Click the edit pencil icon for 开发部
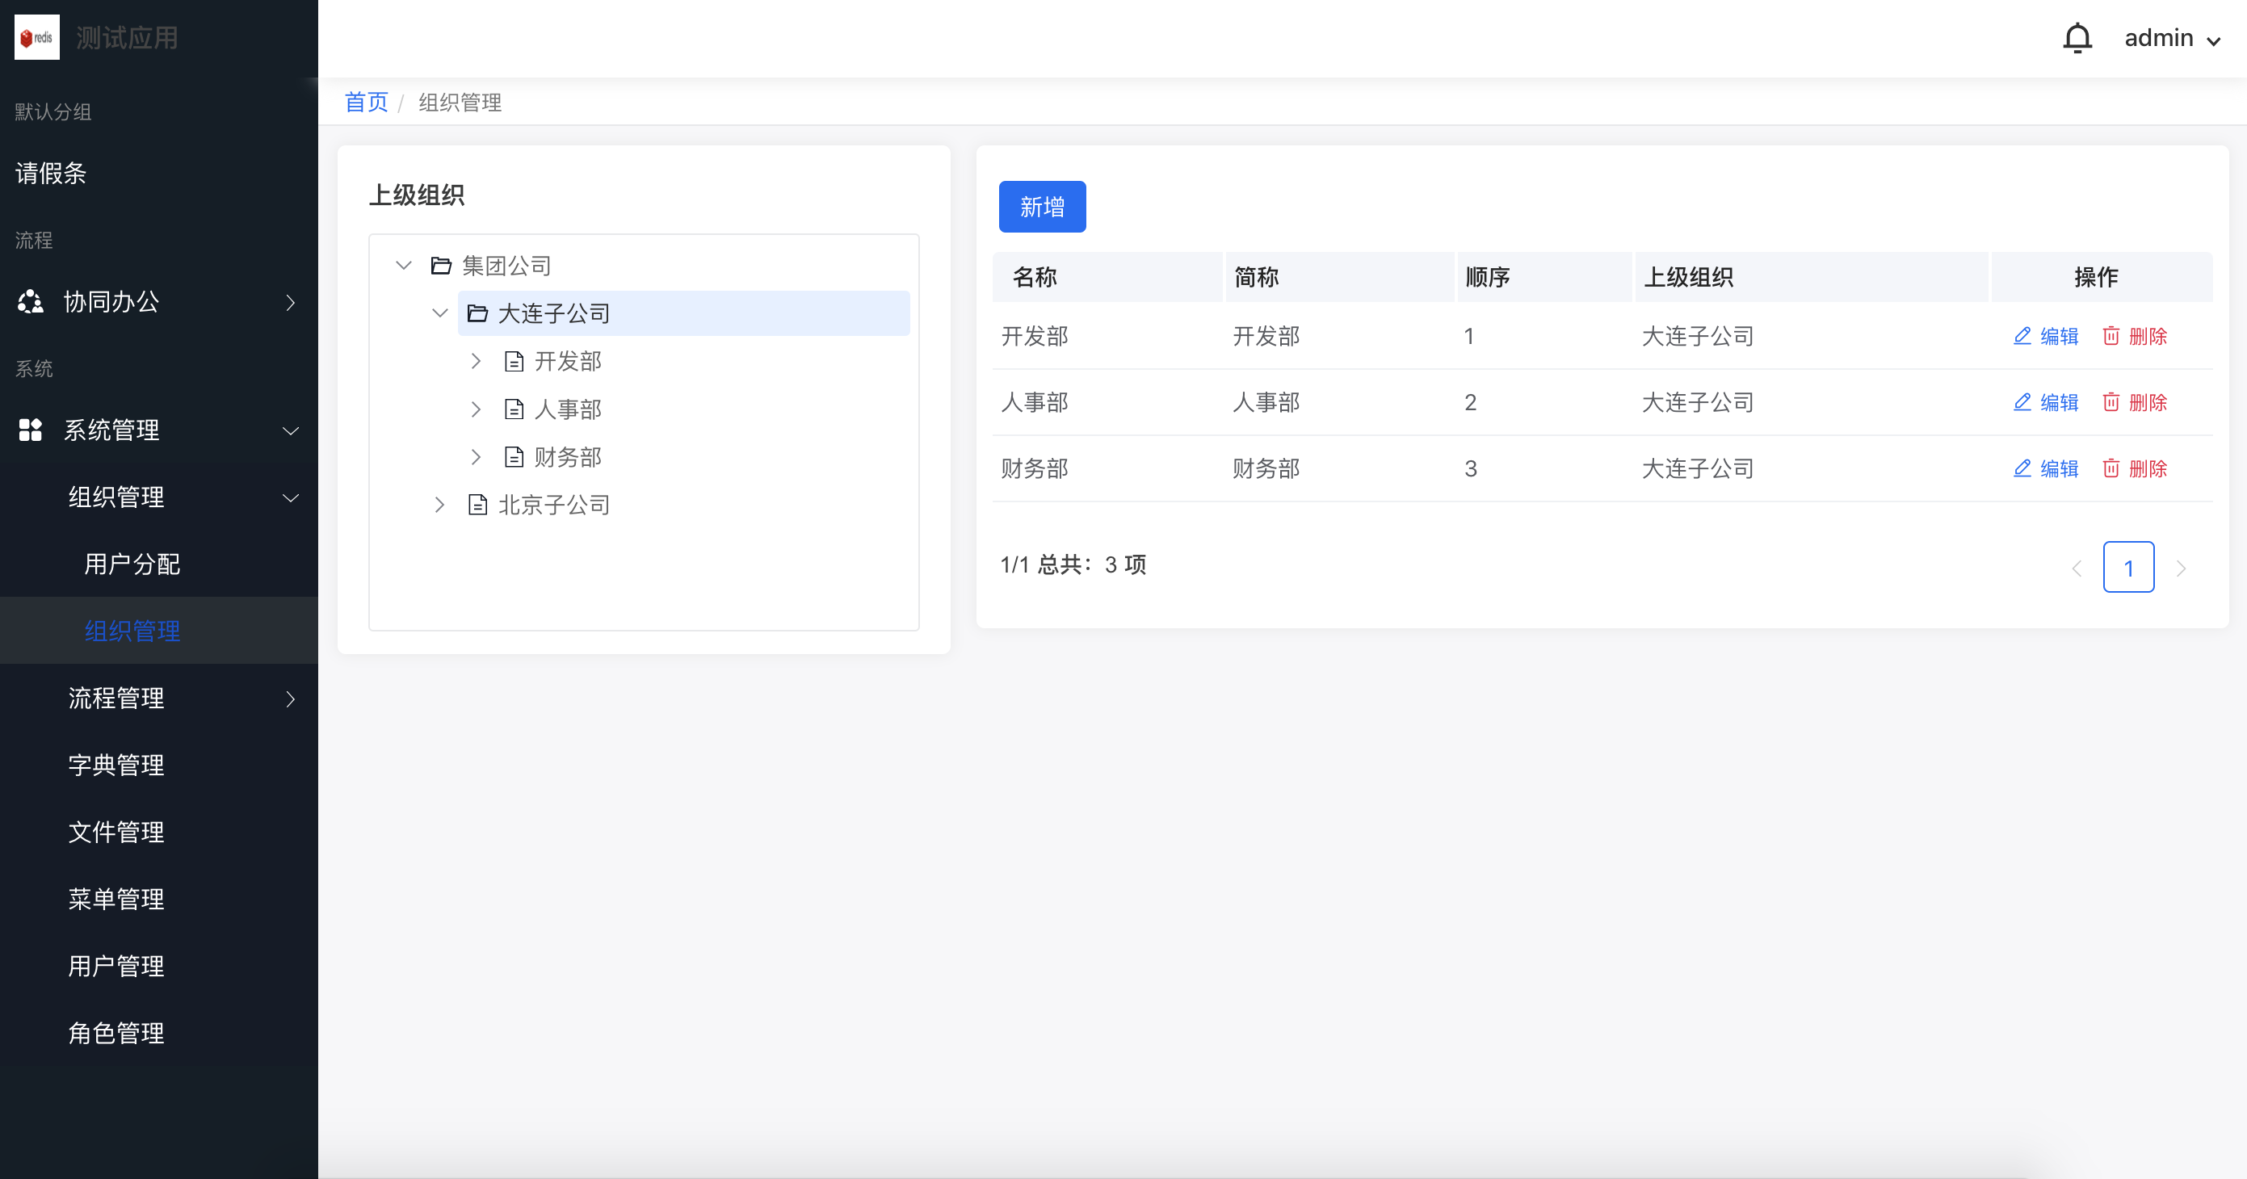The image size is (2247, 1179). 2022,336
